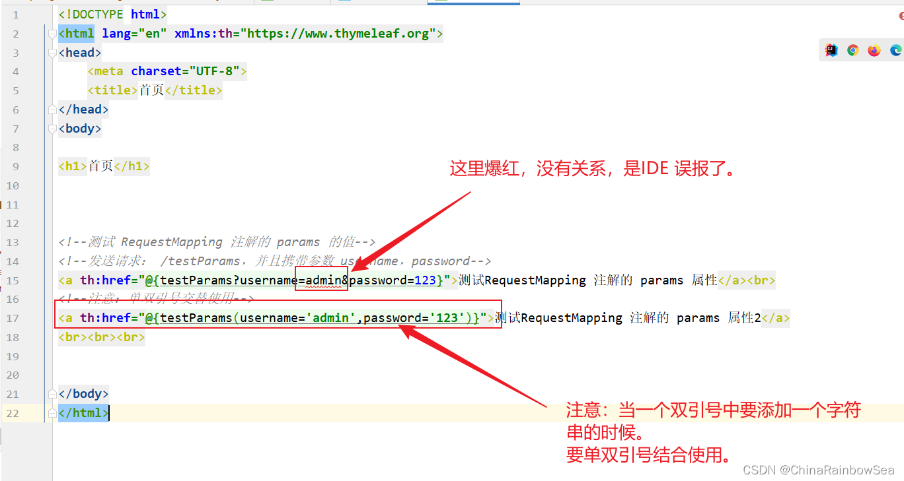Click comment about sending /testParams request
Viewport: 904px width, 481px height.
(275, 261)
